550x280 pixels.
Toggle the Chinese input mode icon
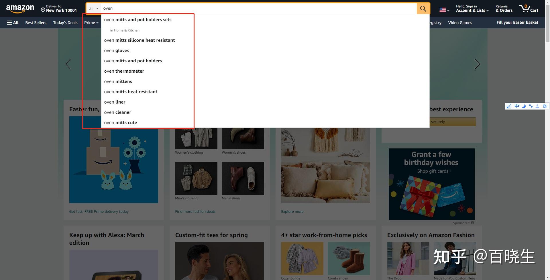(x=516, y=106)
